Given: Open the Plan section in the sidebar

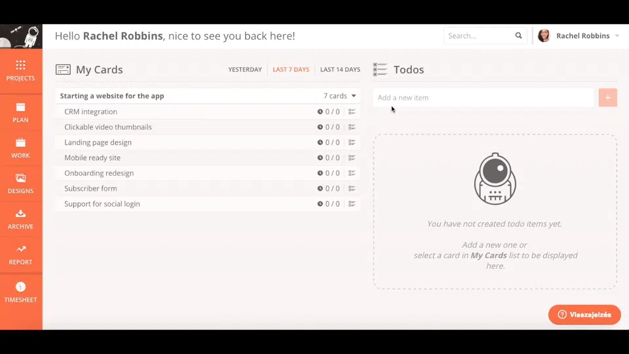Looking at the screenshot, I should coord(20,113).
